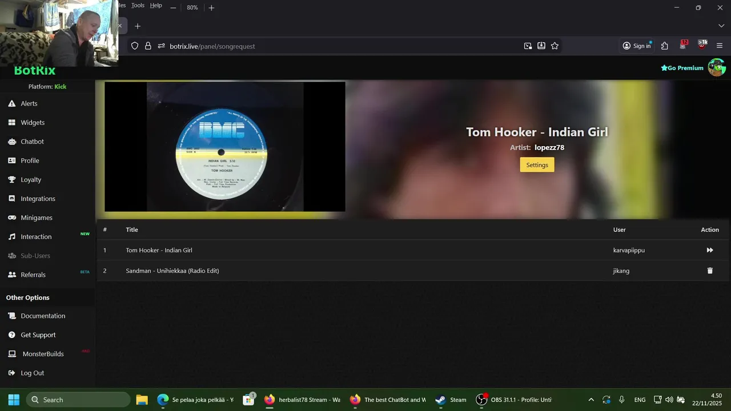
Task: Select the Tom Hooker - Indian Girl row title
Action: (159, 250)
